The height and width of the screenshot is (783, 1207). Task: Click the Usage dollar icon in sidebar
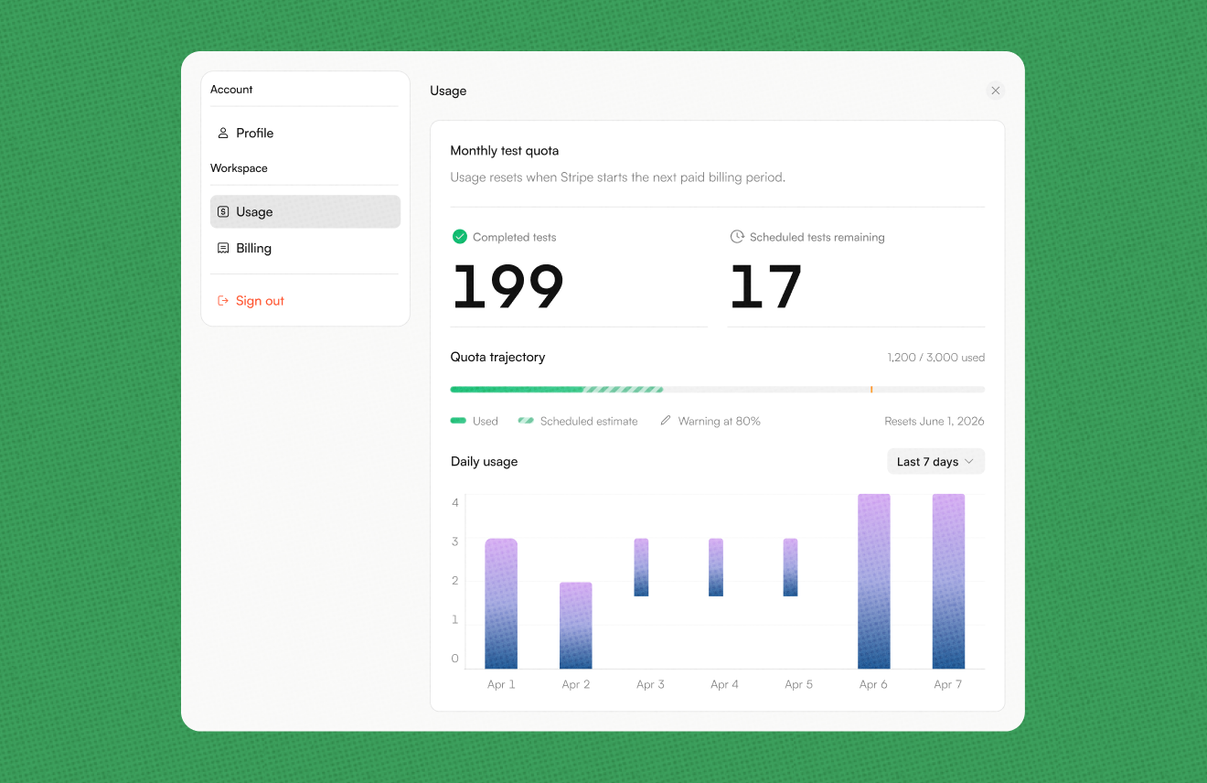[223, 211]
